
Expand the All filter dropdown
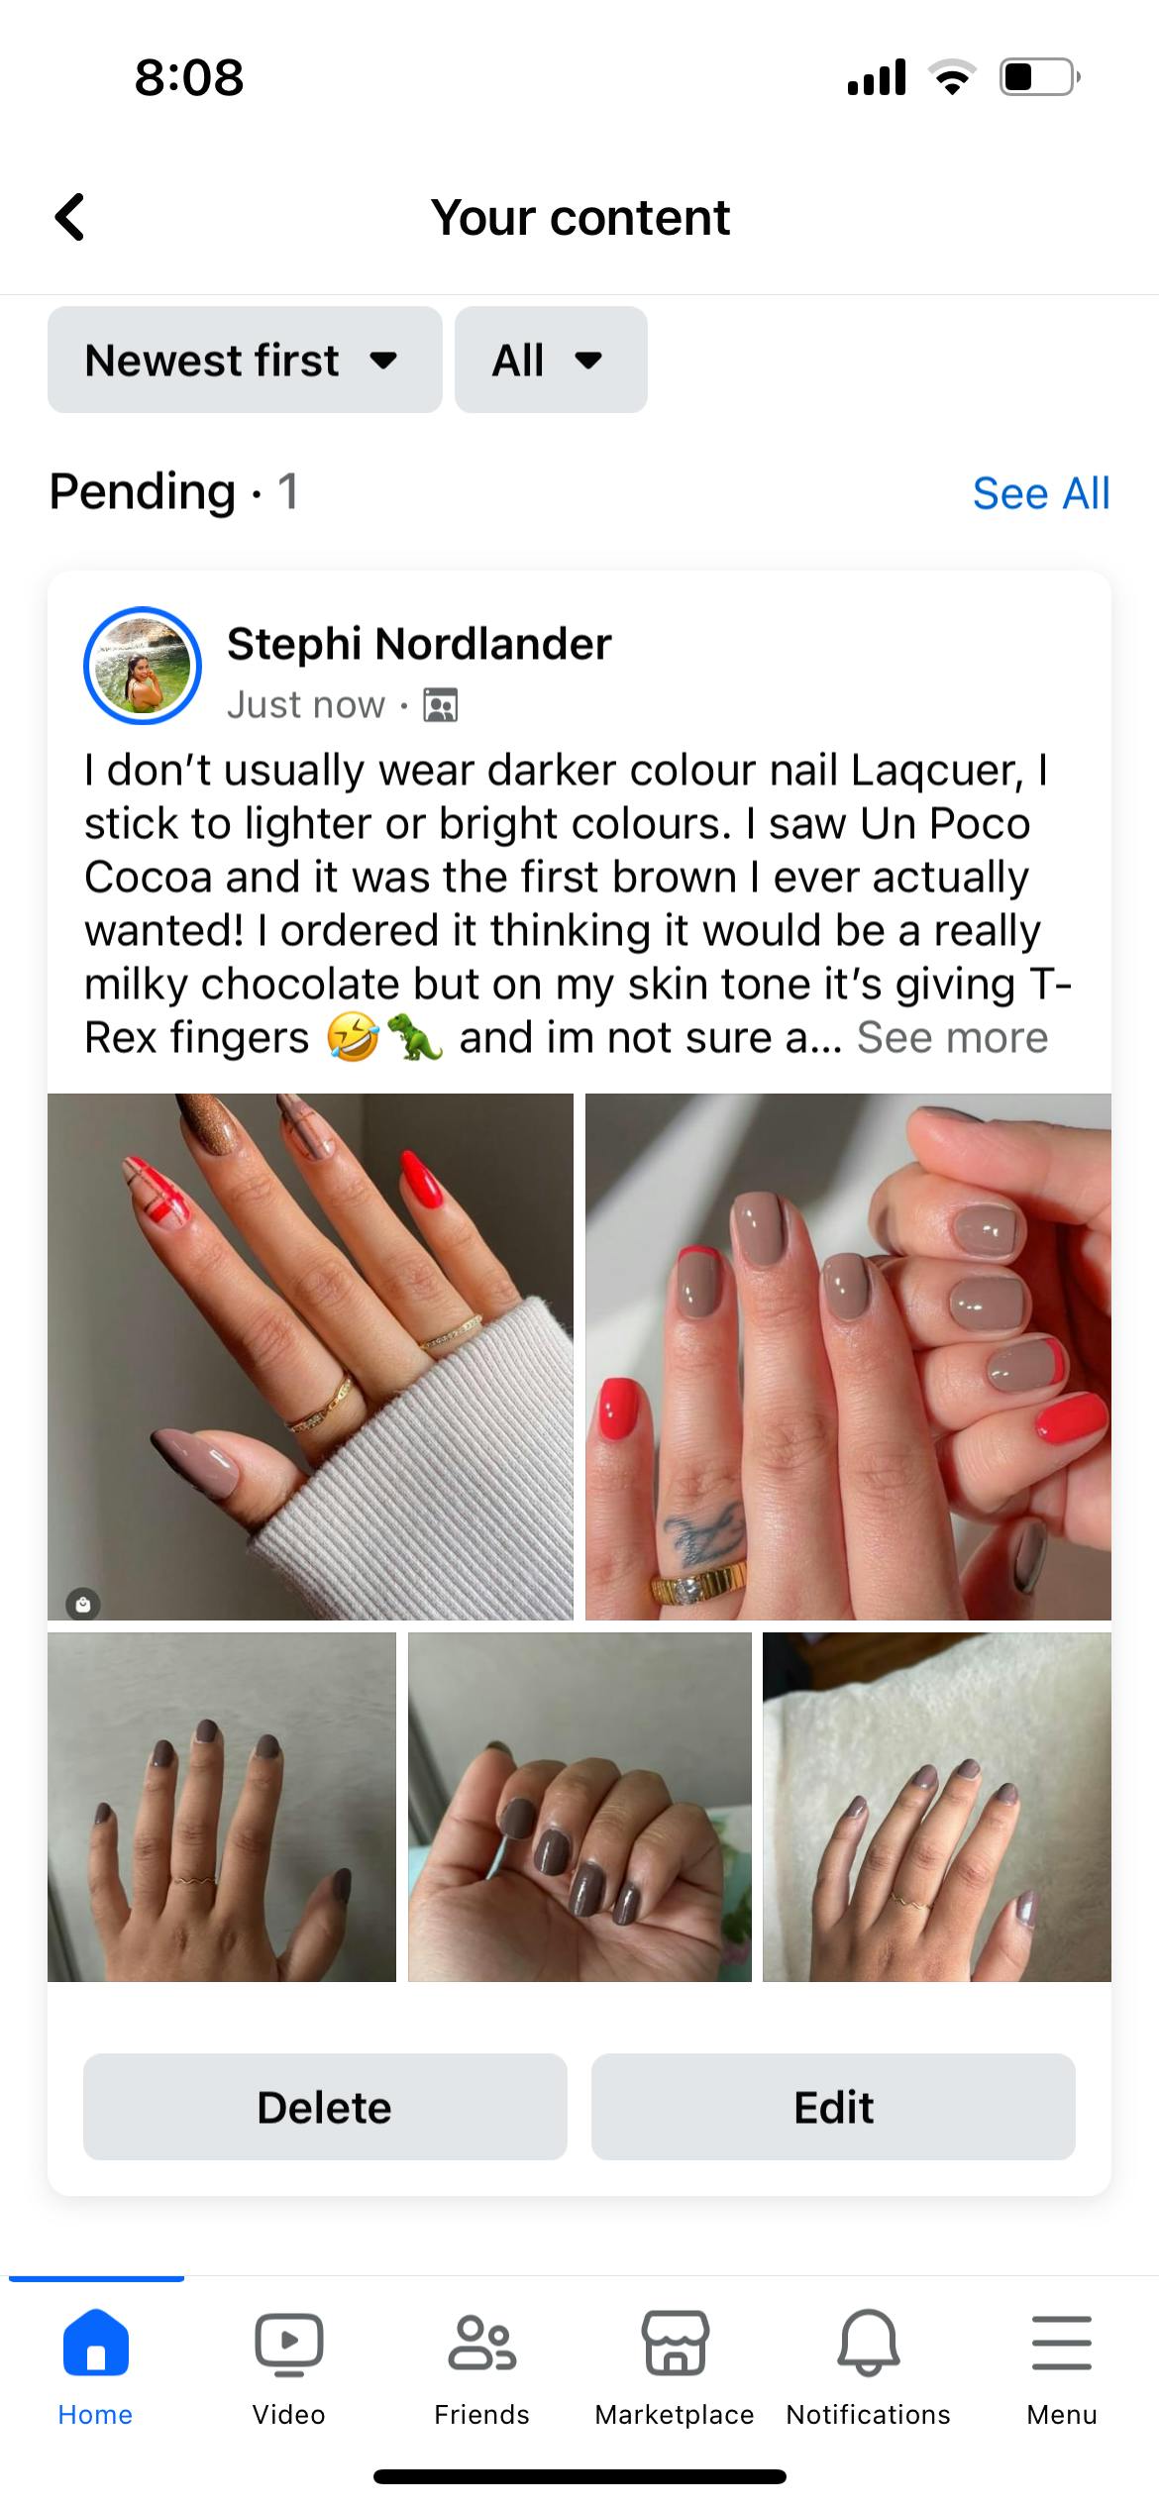tap(551, 360)
